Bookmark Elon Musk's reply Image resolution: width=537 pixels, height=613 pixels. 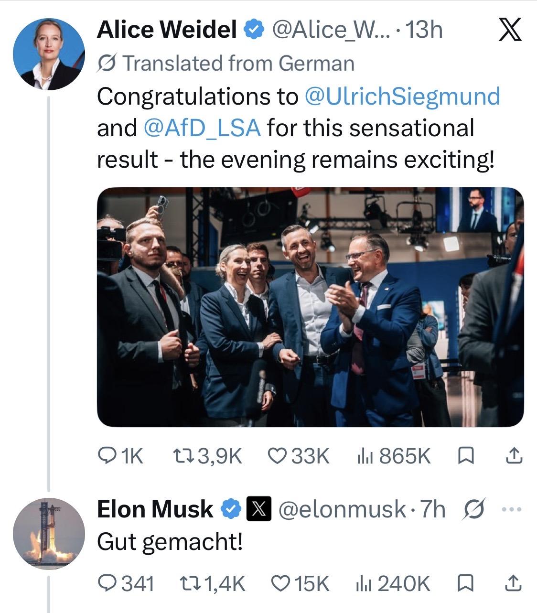(465, 583)
